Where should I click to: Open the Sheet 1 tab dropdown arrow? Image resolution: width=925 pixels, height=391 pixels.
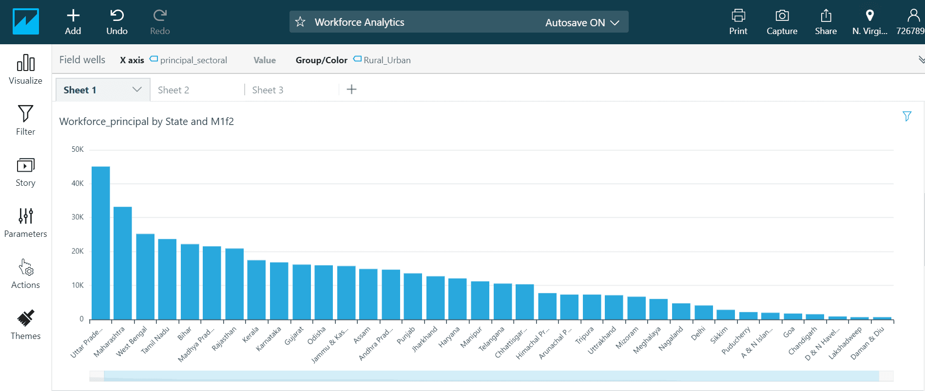[x=137, y=89]
